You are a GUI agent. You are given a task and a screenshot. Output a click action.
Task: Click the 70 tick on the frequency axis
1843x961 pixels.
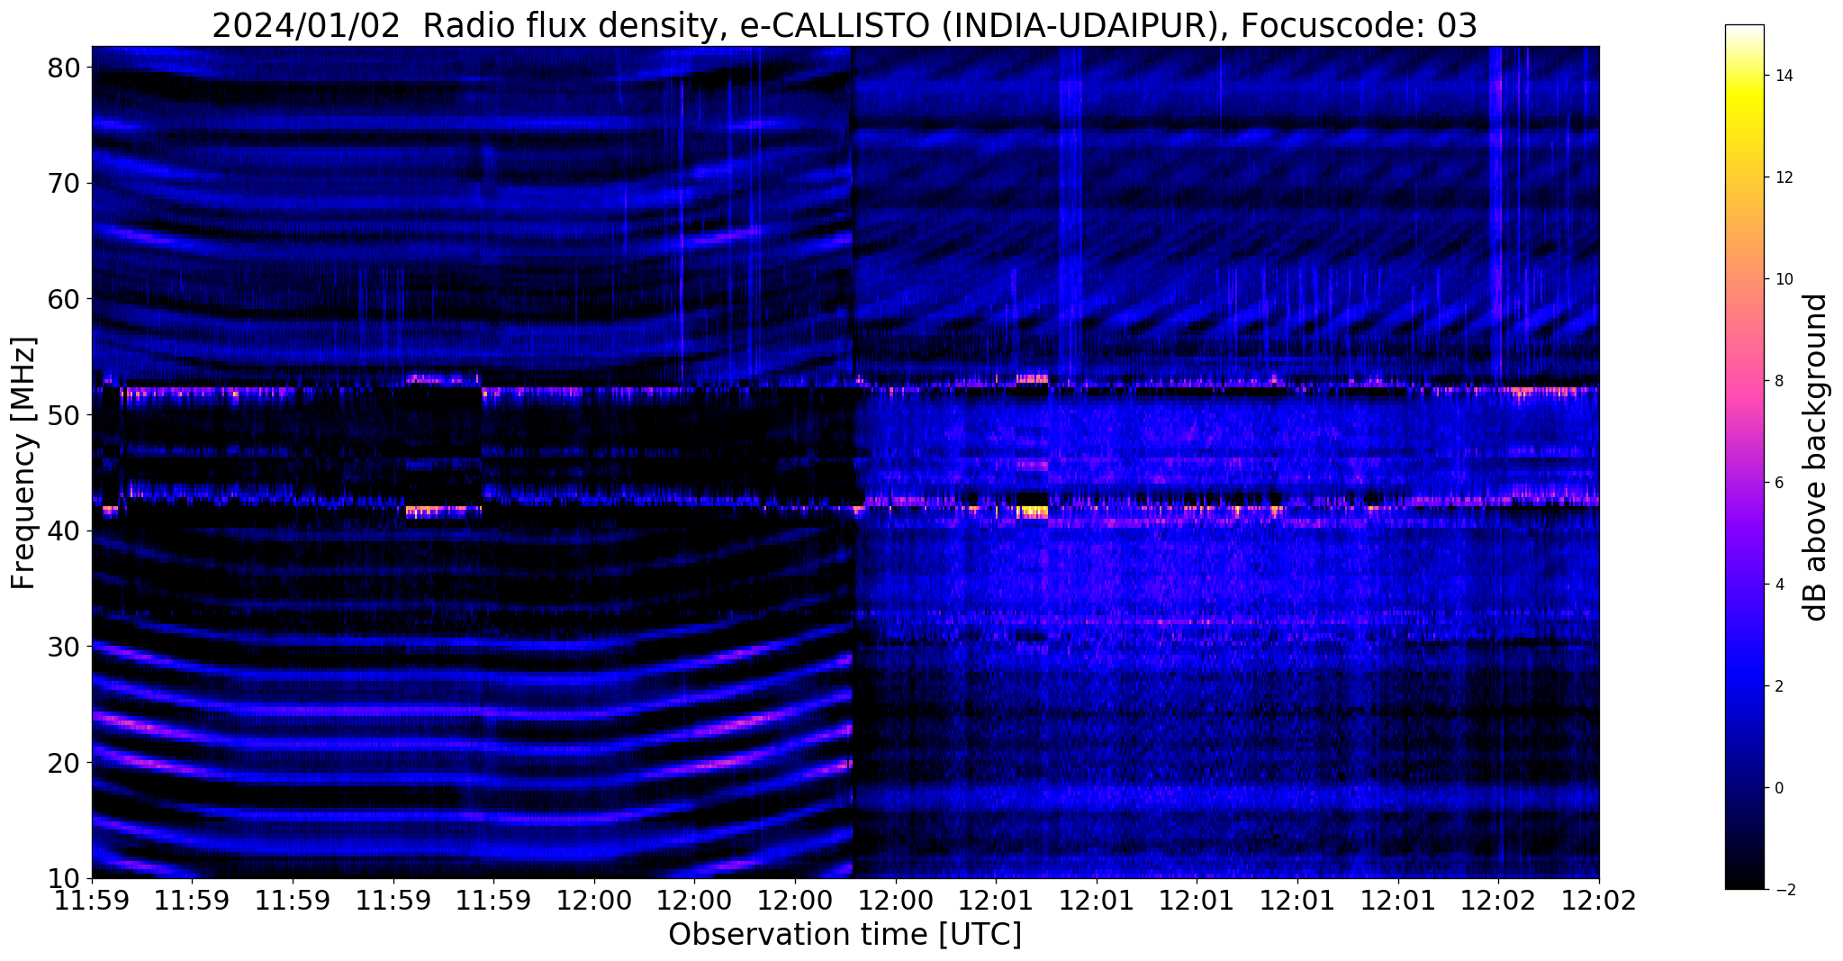[x=66, y=183]
